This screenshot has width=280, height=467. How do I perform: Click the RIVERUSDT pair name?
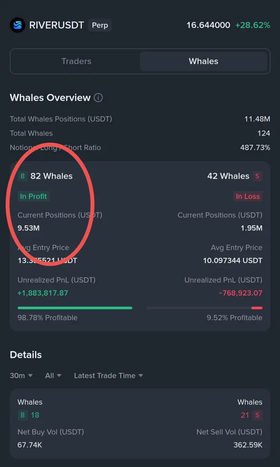click(57, 26)
